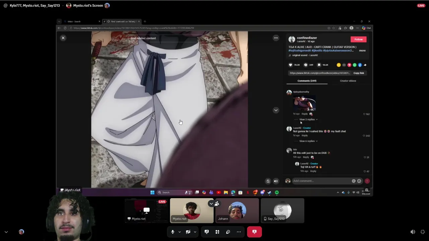
Task: Close the TikTok video viewer
Action: click(63, 38)
